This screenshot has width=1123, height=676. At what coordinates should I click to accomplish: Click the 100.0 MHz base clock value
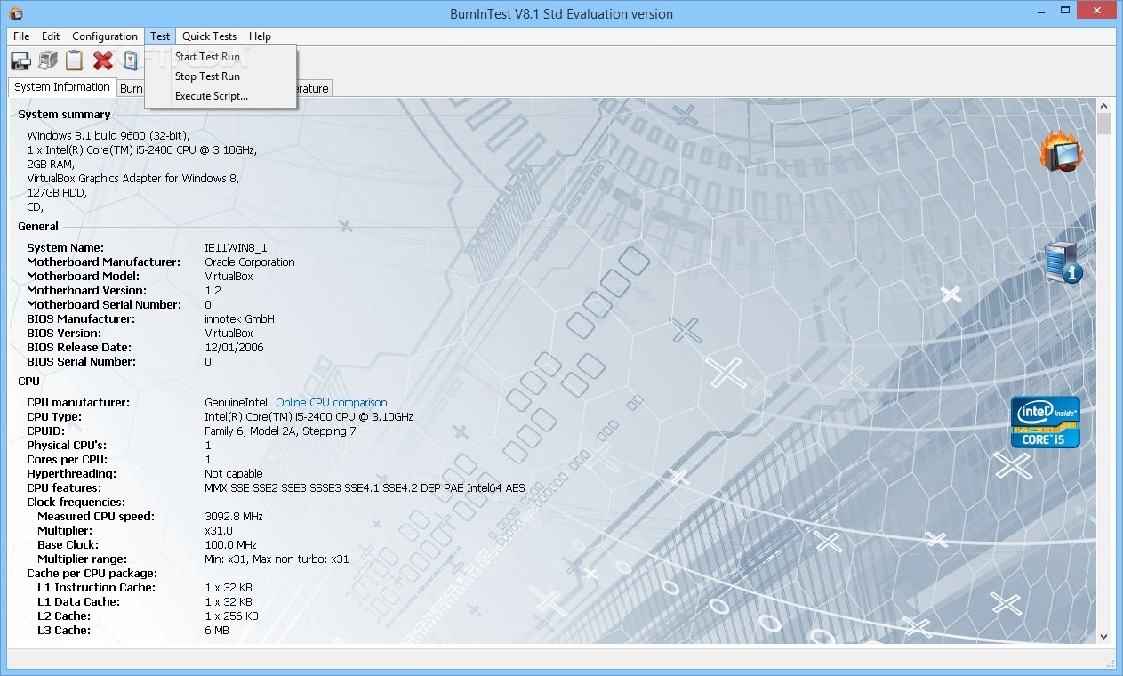click(x=230, y=545)
